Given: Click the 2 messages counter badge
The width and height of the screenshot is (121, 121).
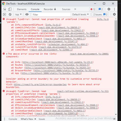Looking at the screenshot, I should [101, 9].
